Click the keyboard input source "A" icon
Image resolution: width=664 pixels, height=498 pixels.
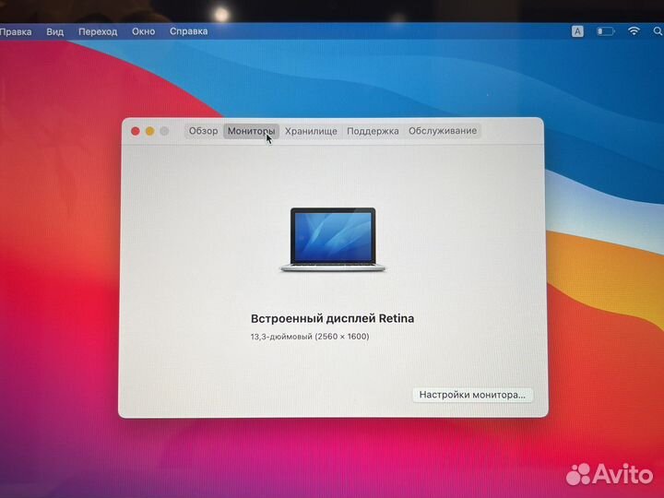click(578, 30)
